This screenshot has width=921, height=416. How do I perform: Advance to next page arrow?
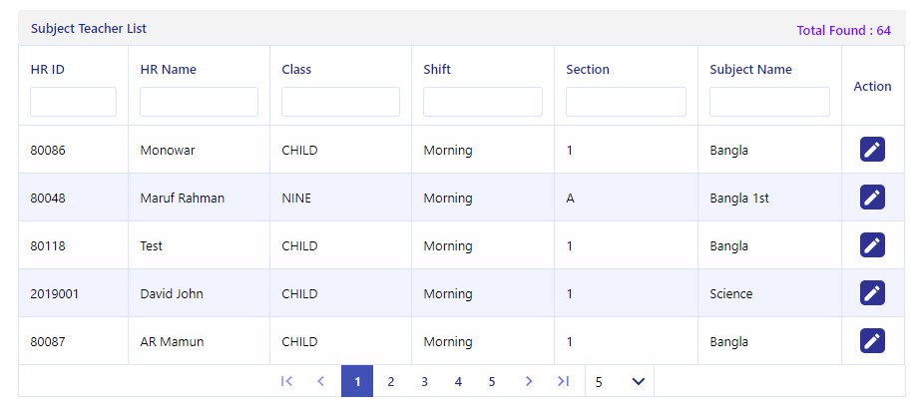(529, 381)
